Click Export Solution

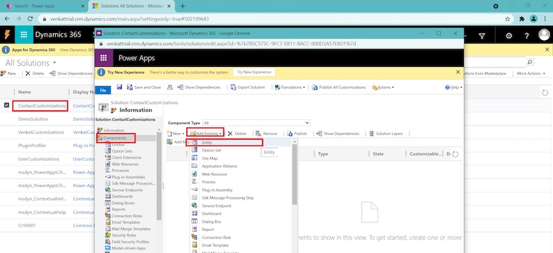click(x=247, y=88)
